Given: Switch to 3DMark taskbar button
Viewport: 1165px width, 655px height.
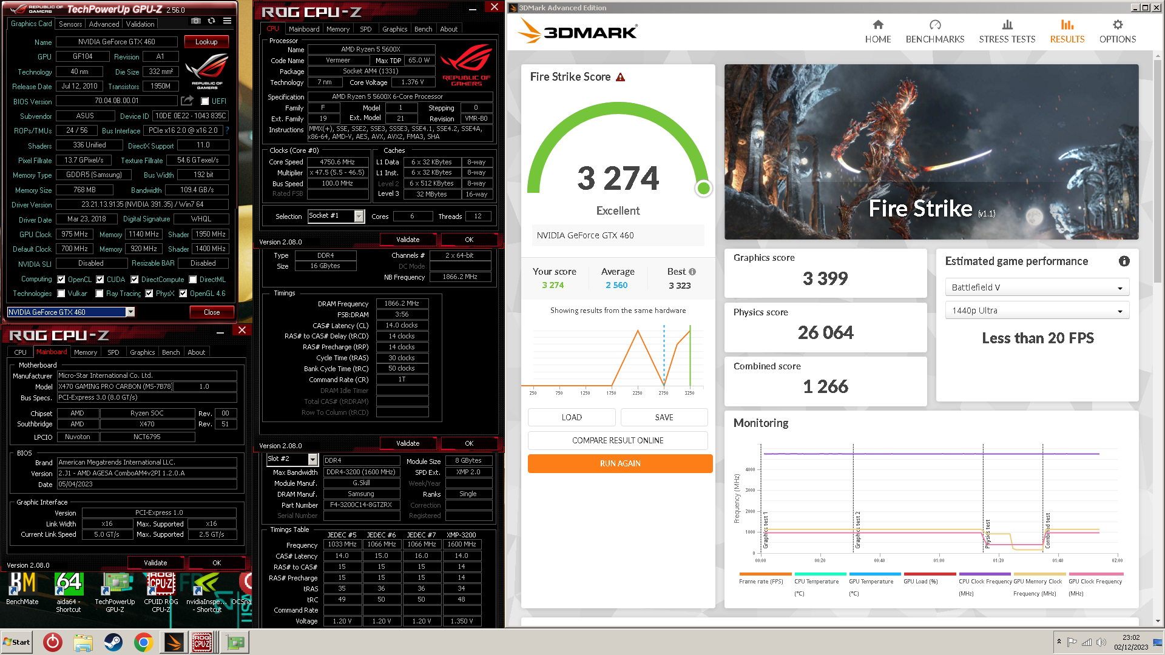Looking at the screenshot, I should point(173,642).
